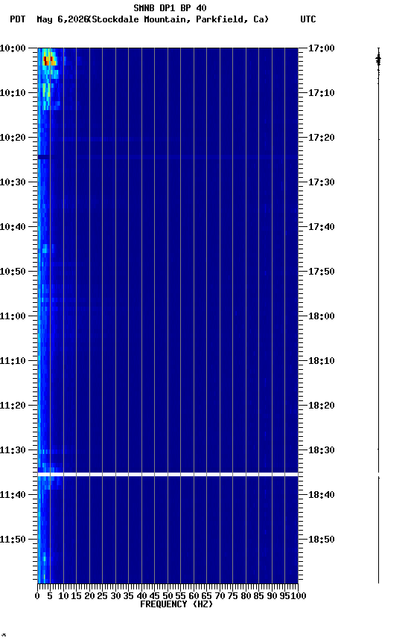The image size is (411, 643).
Task: Click the title text 'SMNB DP1 BP 40'
Action: (170, 7)
